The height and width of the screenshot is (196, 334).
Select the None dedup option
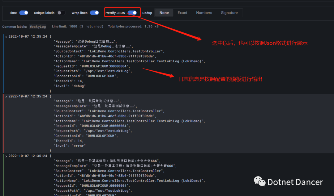[164, 13]
